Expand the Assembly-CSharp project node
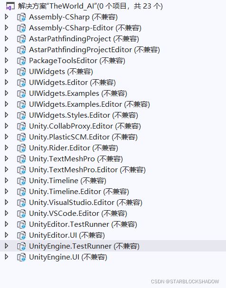The image size is (226, 288). pyautogui.click(x=7, y=17)
